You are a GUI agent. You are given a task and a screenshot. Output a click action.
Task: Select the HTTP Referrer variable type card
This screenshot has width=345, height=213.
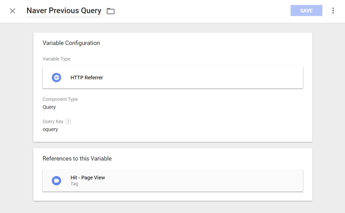pyautogui.click(x=173, y=78)
